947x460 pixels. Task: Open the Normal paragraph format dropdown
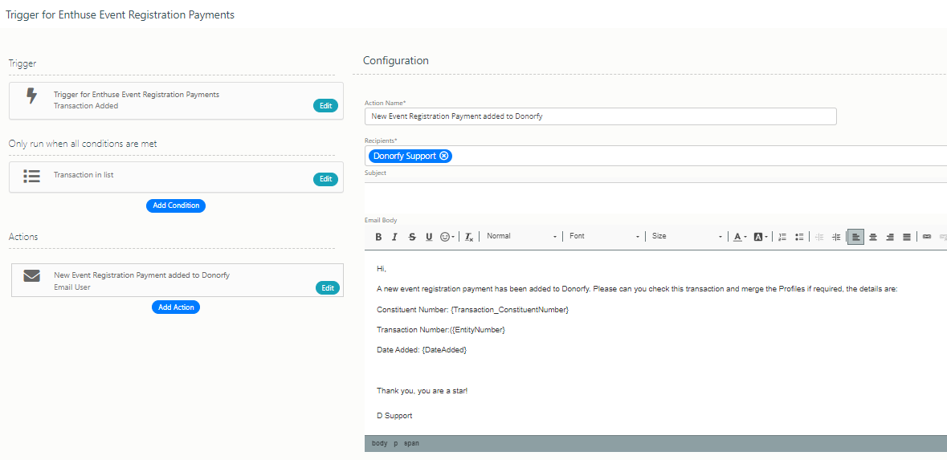(521, 237)
